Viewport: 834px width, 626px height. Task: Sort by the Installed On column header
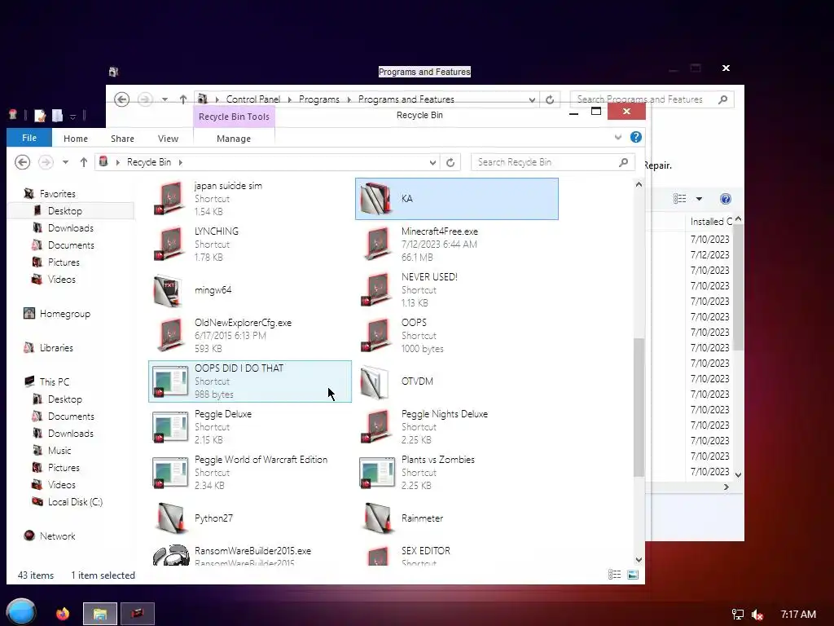pos(711,222)
